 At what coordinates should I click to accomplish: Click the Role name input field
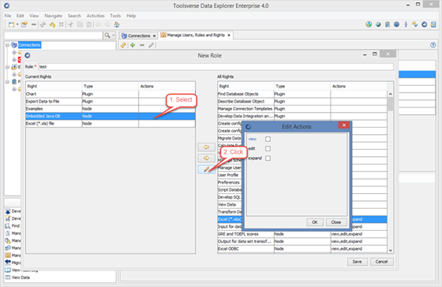click(x=216, y=67)
